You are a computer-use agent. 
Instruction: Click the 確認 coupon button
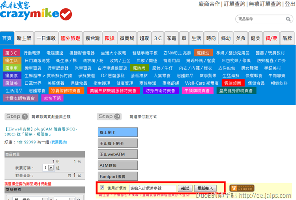click(185, 188)
